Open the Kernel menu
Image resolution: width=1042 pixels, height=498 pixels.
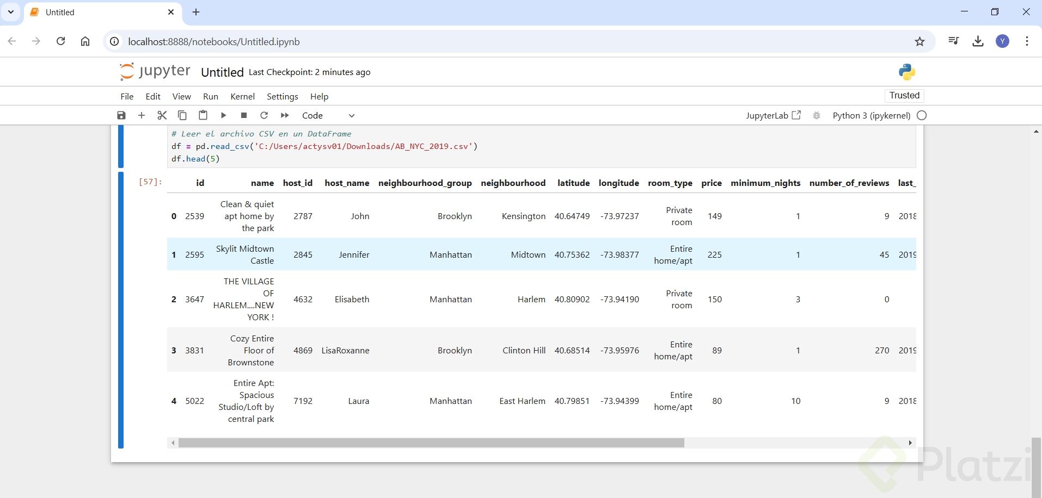(242, 96)
